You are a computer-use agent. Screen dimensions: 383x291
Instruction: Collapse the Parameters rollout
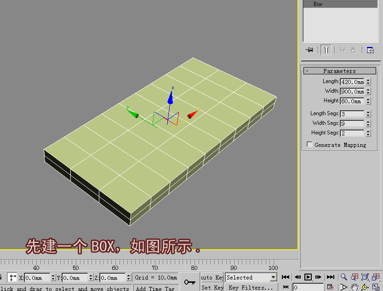pyautogui.click(x=340, y=71)
